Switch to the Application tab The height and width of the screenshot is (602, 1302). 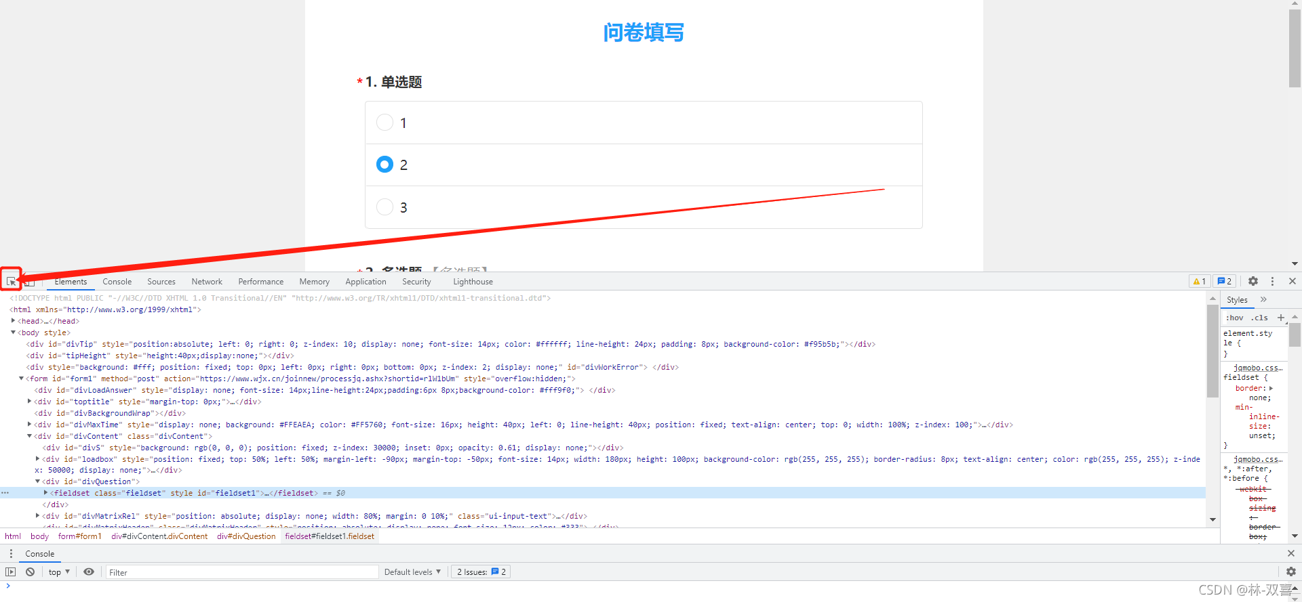[366, 282]
